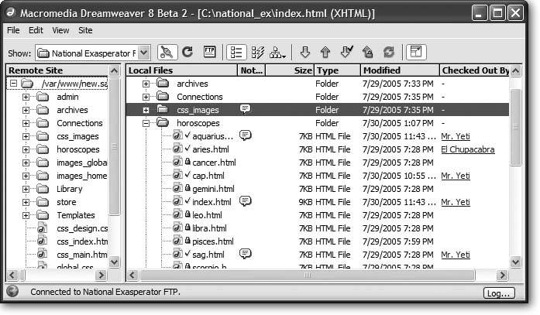Toggle the Expand/Collapse panel icon

point(416,53)
